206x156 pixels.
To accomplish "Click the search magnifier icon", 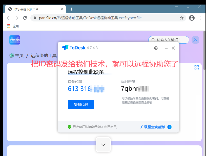I will coord(153,40).
